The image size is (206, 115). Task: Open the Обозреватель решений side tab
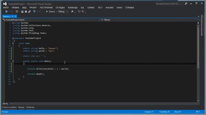202,25
